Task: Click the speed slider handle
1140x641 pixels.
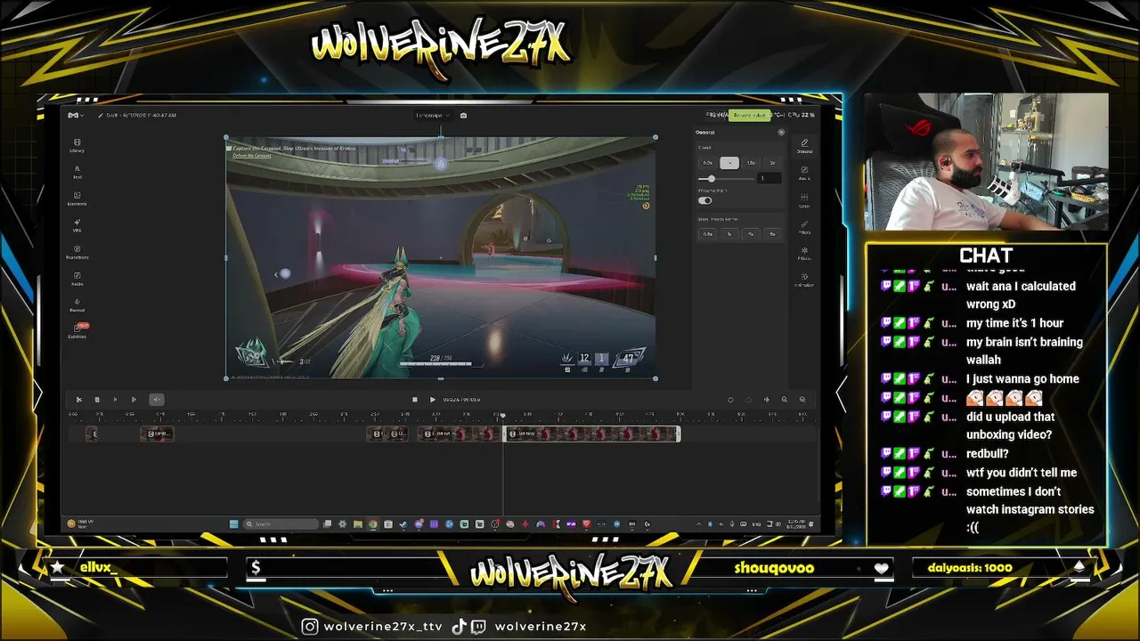Action: click(x=711, y=179)
